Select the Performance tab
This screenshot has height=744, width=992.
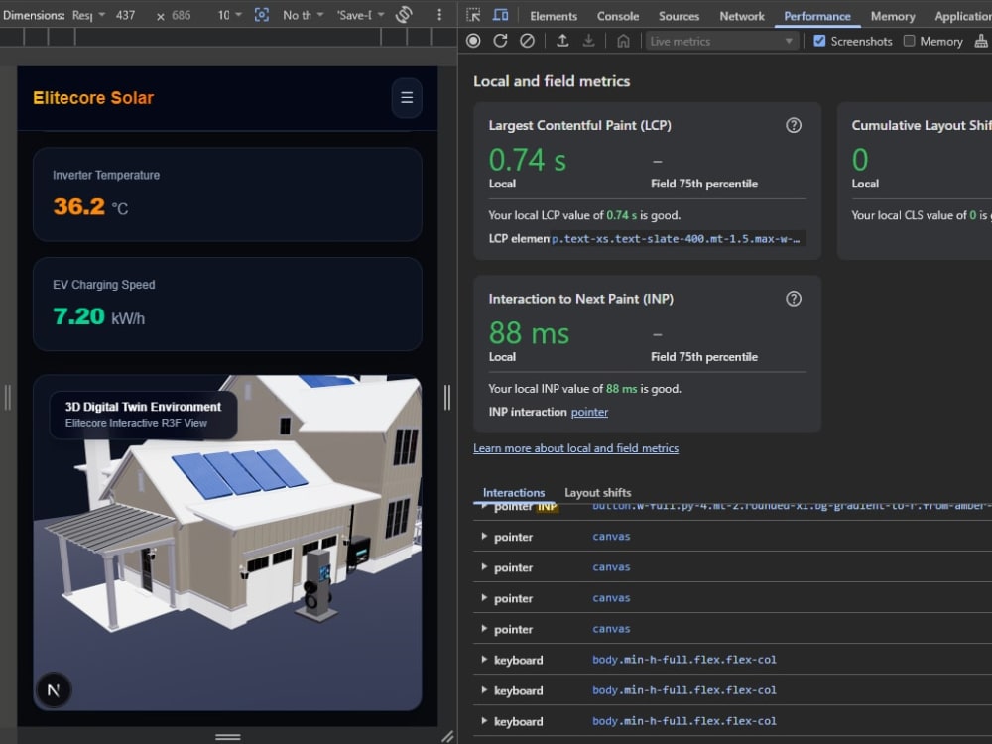(x=817, y=16)
